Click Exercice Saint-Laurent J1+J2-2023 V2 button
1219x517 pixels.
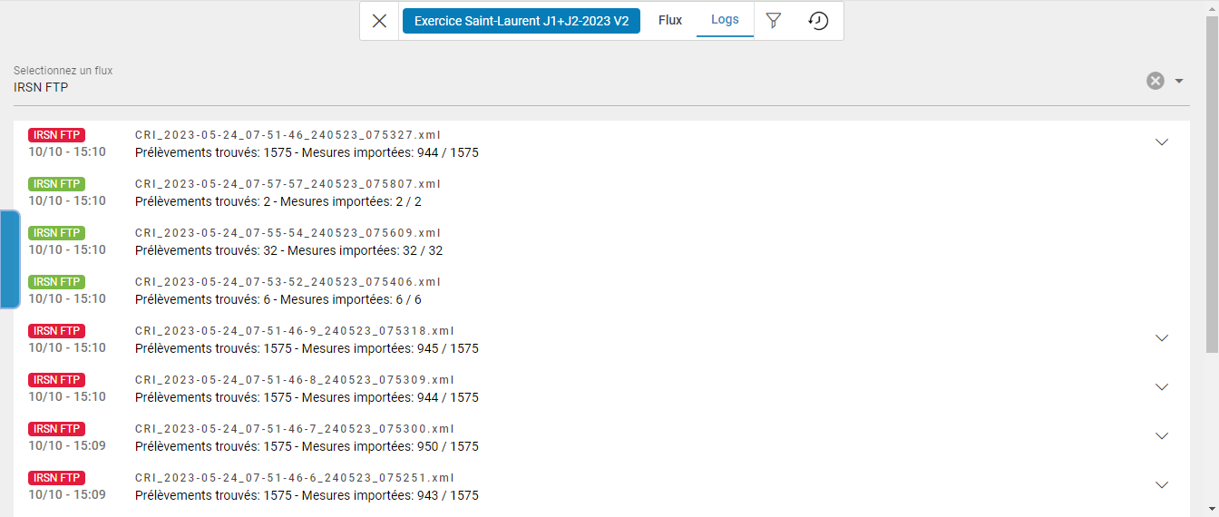[522, 21]
